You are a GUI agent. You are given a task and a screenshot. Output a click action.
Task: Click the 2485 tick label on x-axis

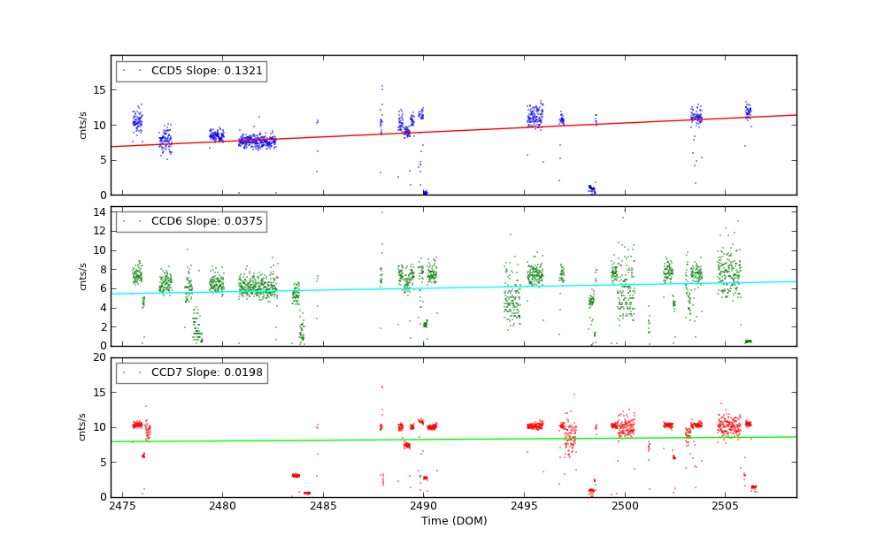(x=323, y=506)
